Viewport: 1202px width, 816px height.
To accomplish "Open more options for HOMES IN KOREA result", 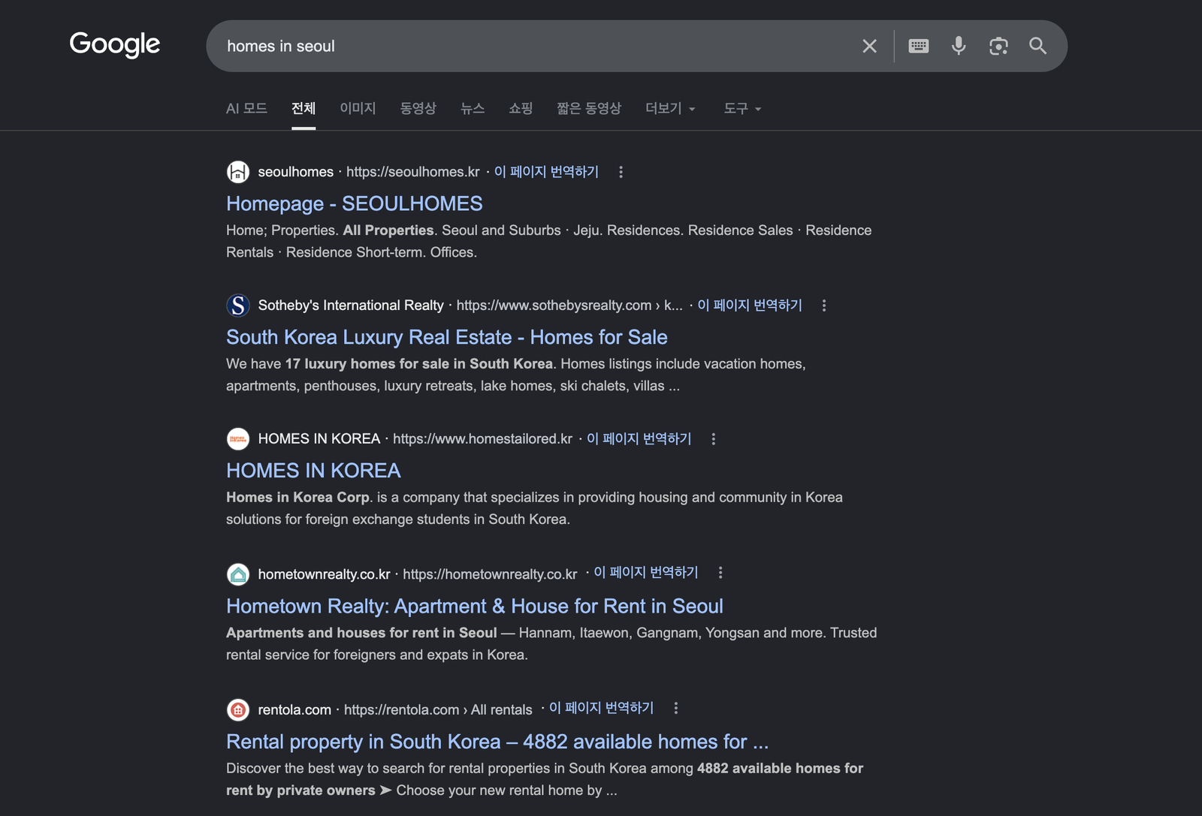I will pyautogui.click(x=714, y=439).
